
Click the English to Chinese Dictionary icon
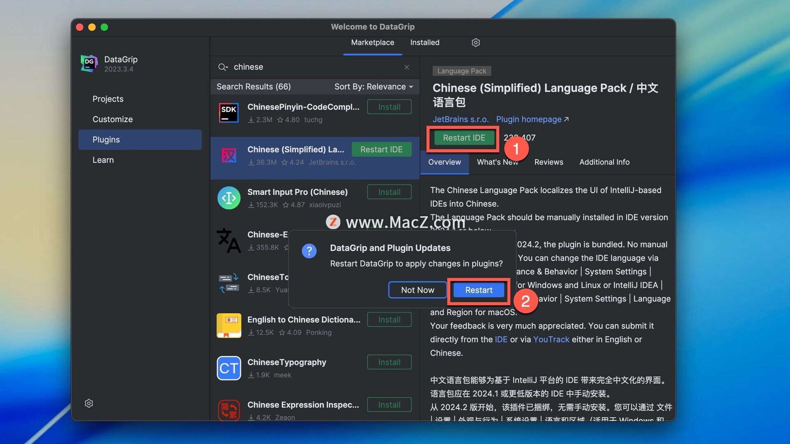point(229,326)
